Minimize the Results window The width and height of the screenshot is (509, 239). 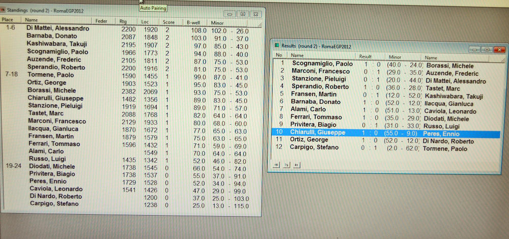coord(474,50)
